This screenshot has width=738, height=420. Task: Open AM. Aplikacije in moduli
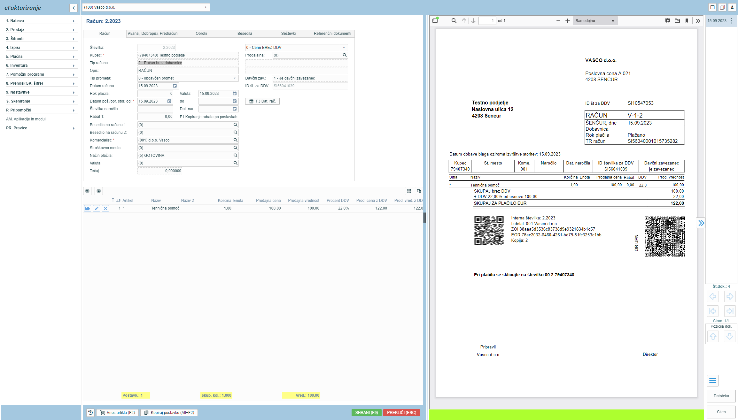click(26, 119)
